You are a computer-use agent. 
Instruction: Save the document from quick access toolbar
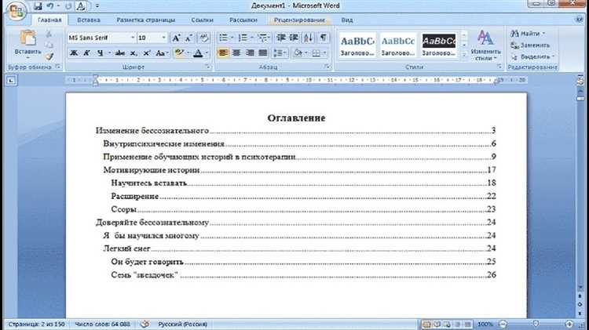[x=38, y=6]
